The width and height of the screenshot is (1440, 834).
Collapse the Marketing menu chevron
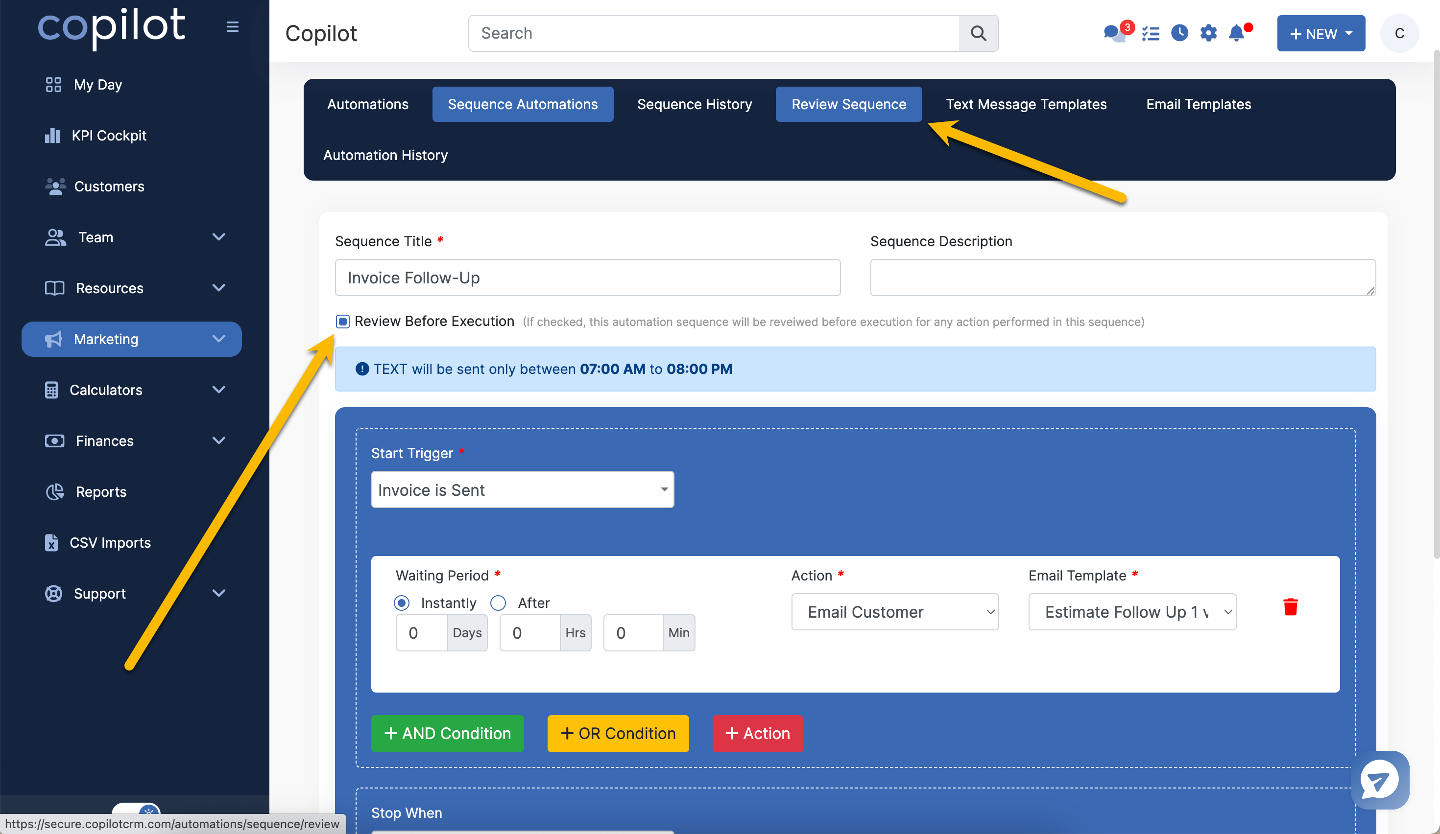[x=219, y=339]
